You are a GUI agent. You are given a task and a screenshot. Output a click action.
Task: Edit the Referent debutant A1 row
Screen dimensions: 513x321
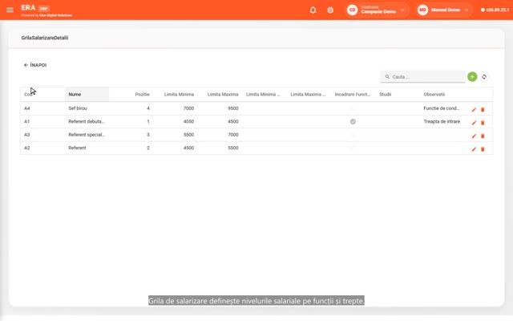pos(474,123)
